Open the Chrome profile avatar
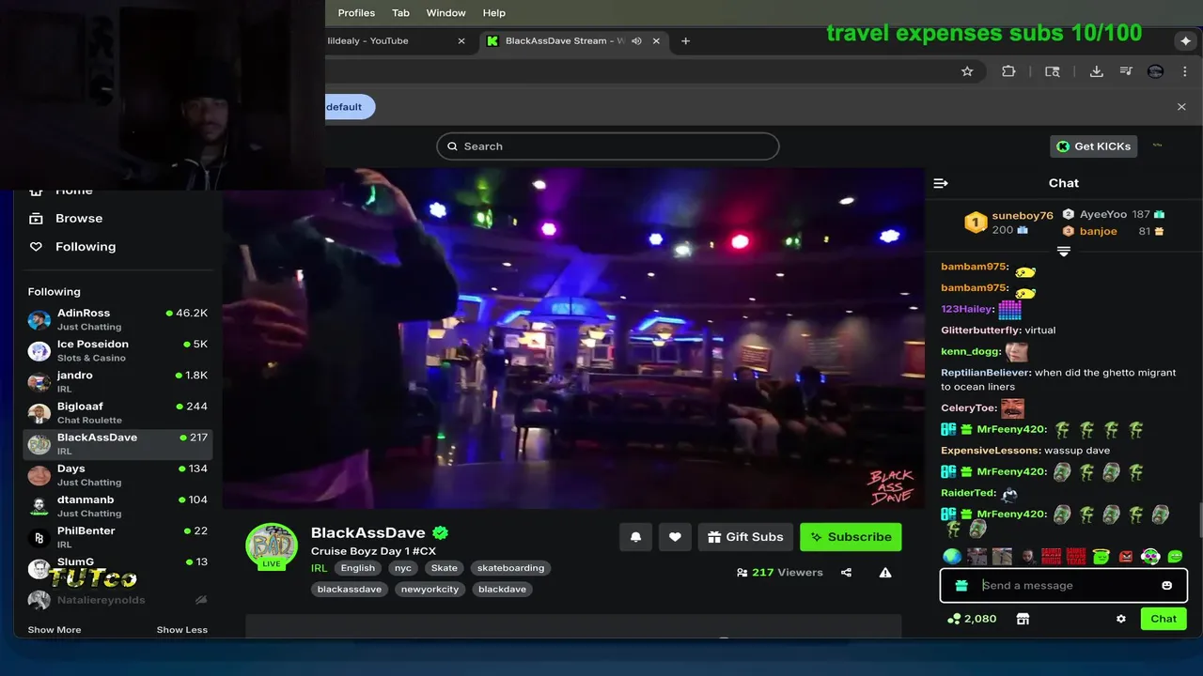 pyautogui.click(x=1156, y=71)
